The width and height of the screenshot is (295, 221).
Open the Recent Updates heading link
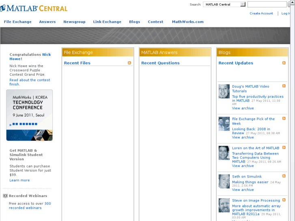236,63
